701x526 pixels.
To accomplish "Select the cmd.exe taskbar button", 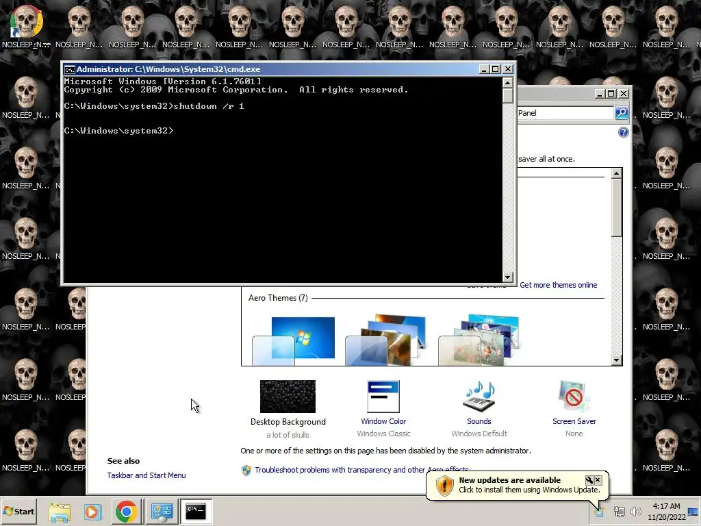I will [x=195, y=512].
